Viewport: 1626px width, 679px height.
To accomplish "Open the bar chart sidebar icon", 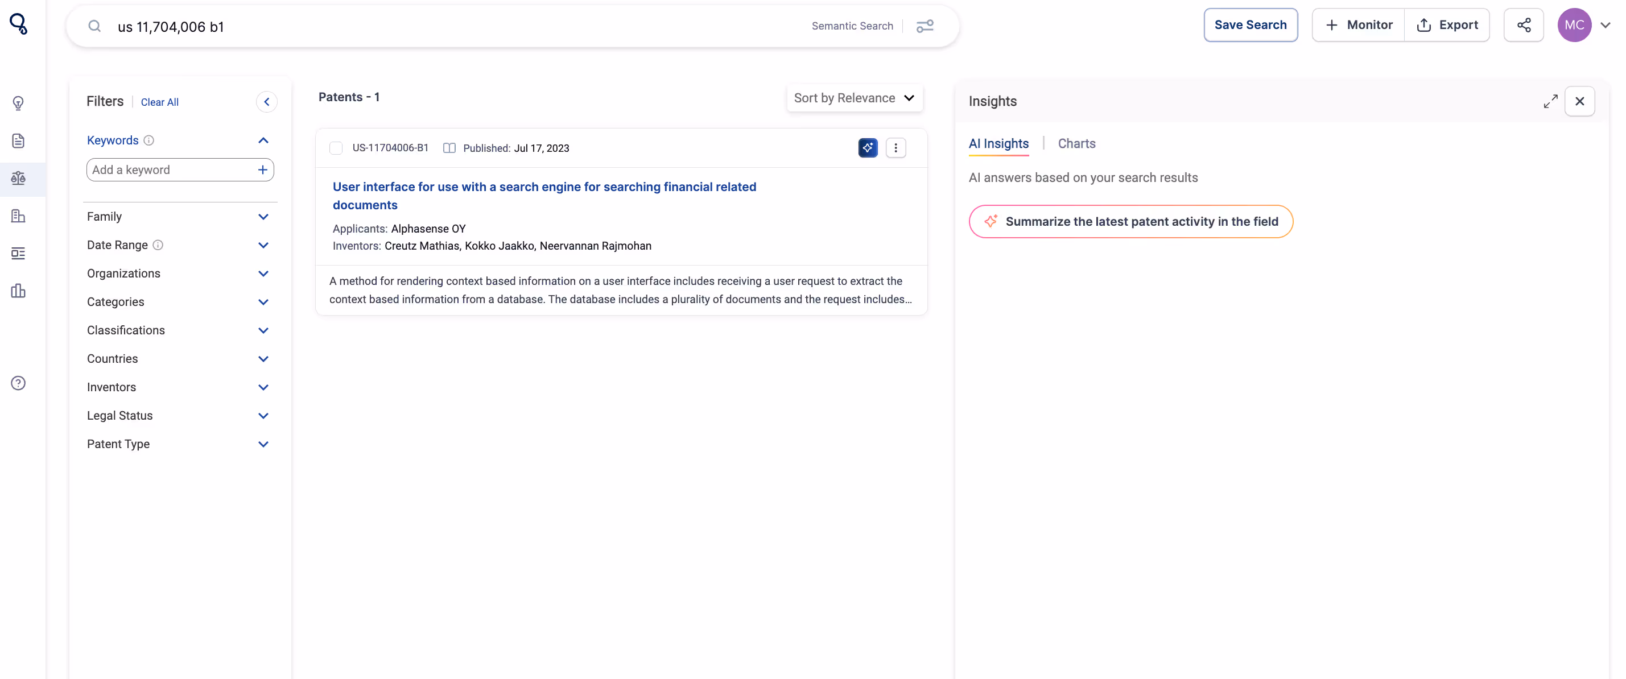I will 18,291.
